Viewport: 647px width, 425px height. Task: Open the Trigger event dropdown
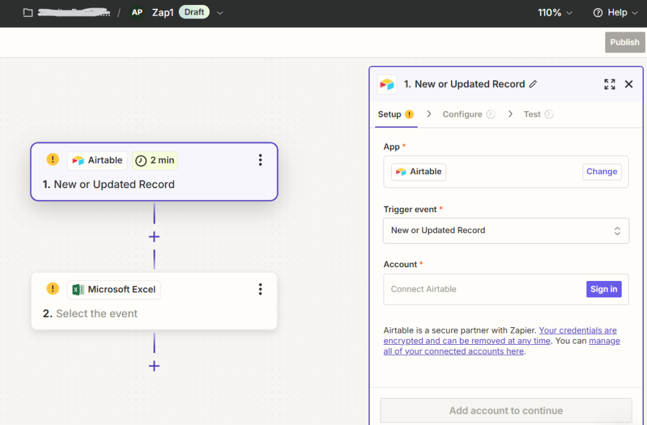pos(506,230)
